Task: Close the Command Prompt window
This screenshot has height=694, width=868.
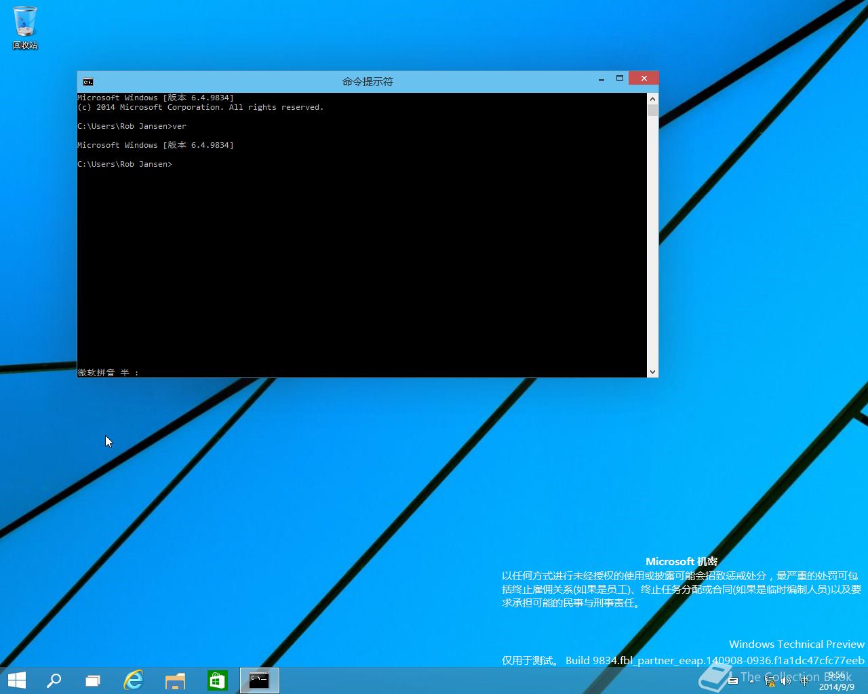Action: point(644,79)
